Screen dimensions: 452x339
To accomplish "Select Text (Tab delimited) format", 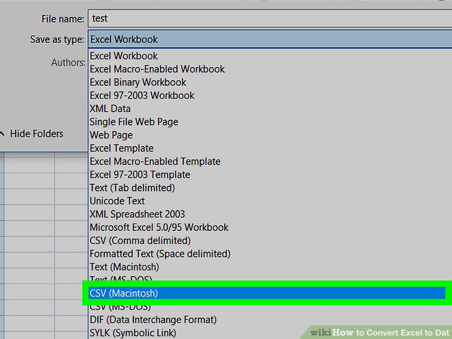I will point(132,188).
